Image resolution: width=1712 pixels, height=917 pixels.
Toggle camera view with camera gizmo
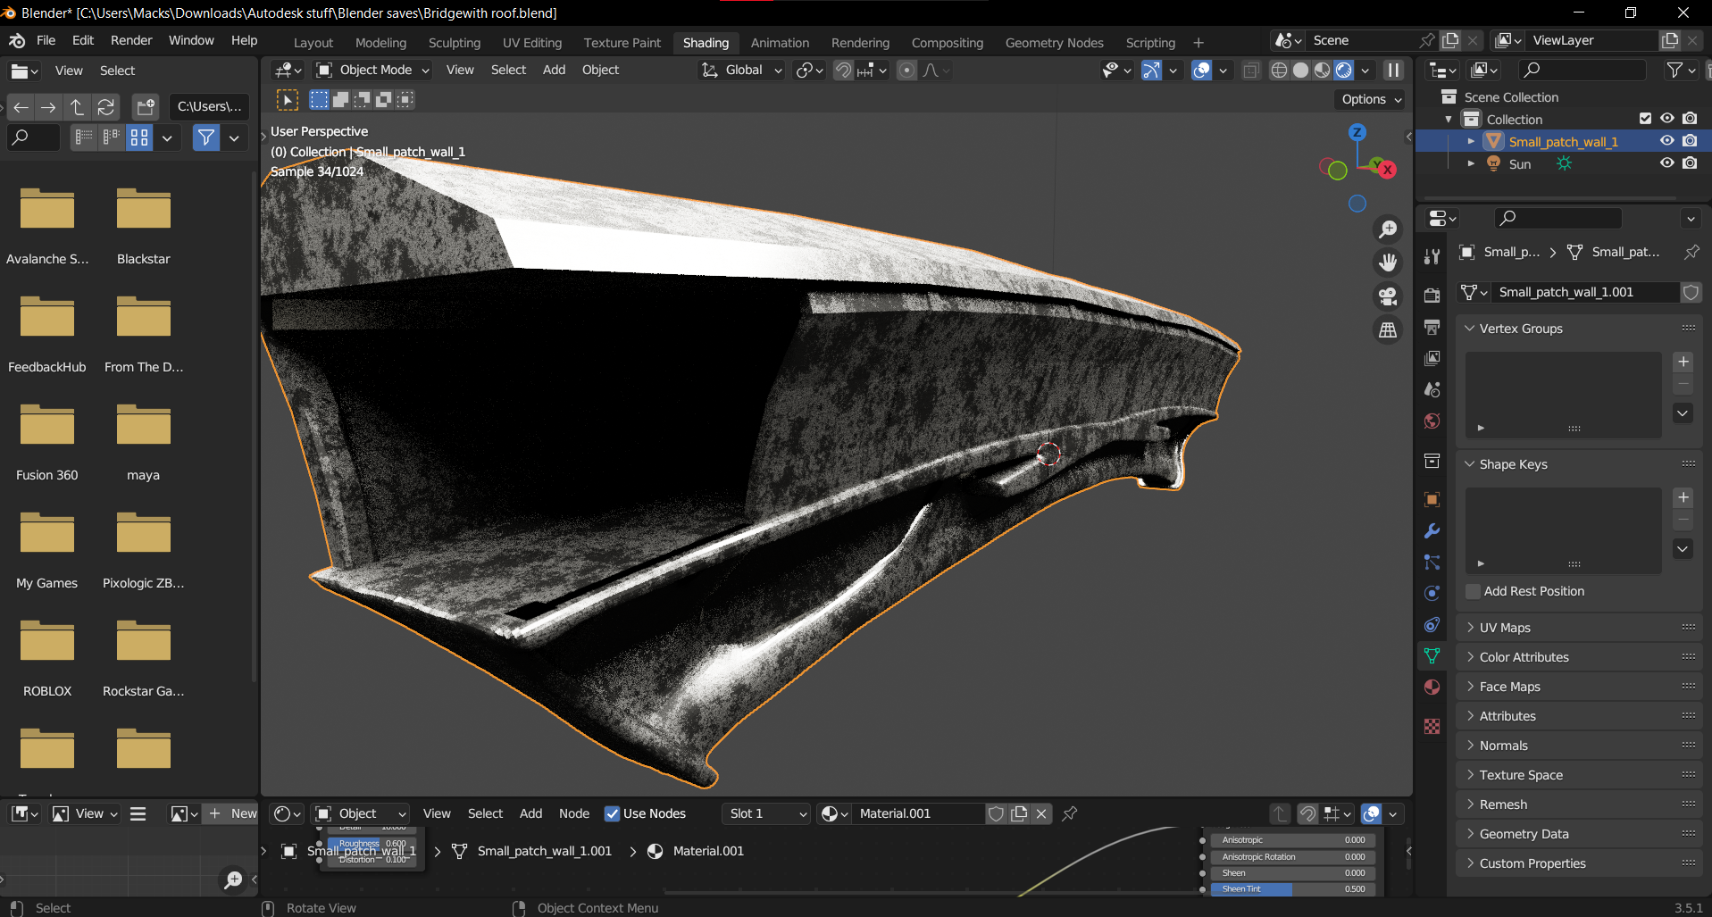tap(1388, 296)
